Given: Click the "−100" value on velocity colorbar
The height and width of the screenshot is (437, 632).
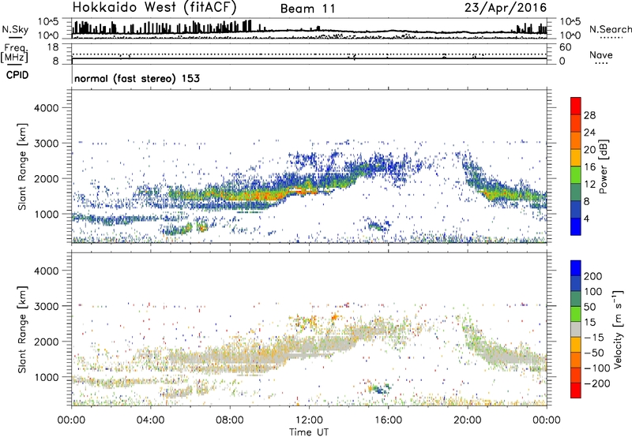Looking at the screenshot, I should pyautogui.click(x=596, y=368).
